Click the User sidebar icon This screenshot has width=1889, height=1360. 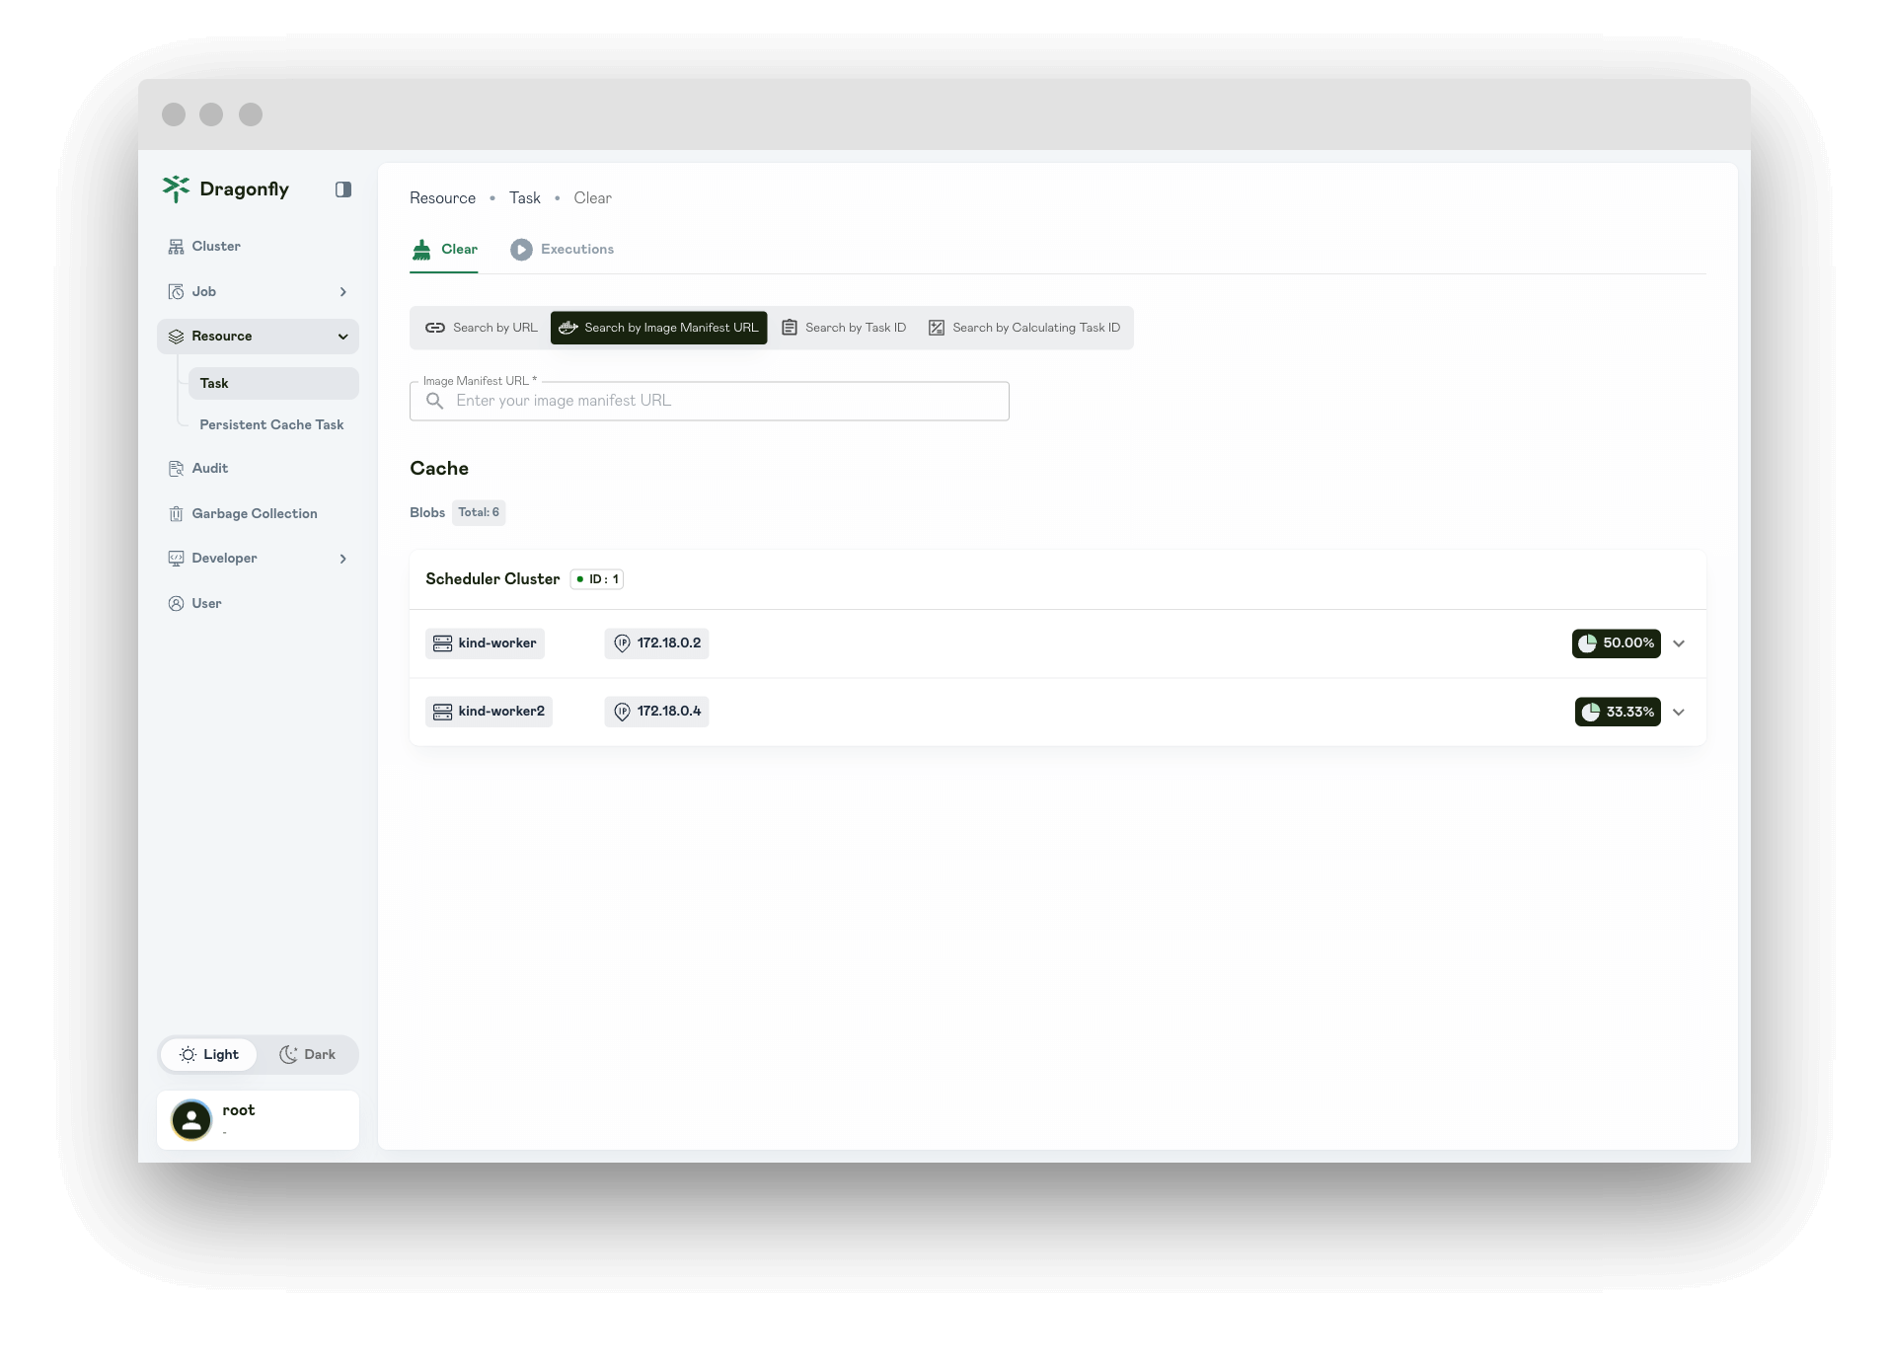click(x=176, y=603)
